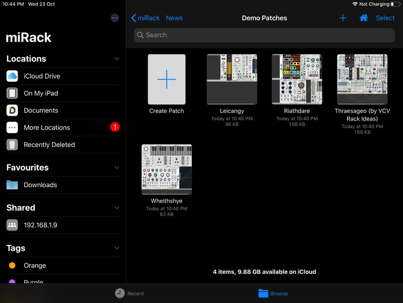Open iCloud Drive location
Screen dimensions: 403x303
point(63,76)
